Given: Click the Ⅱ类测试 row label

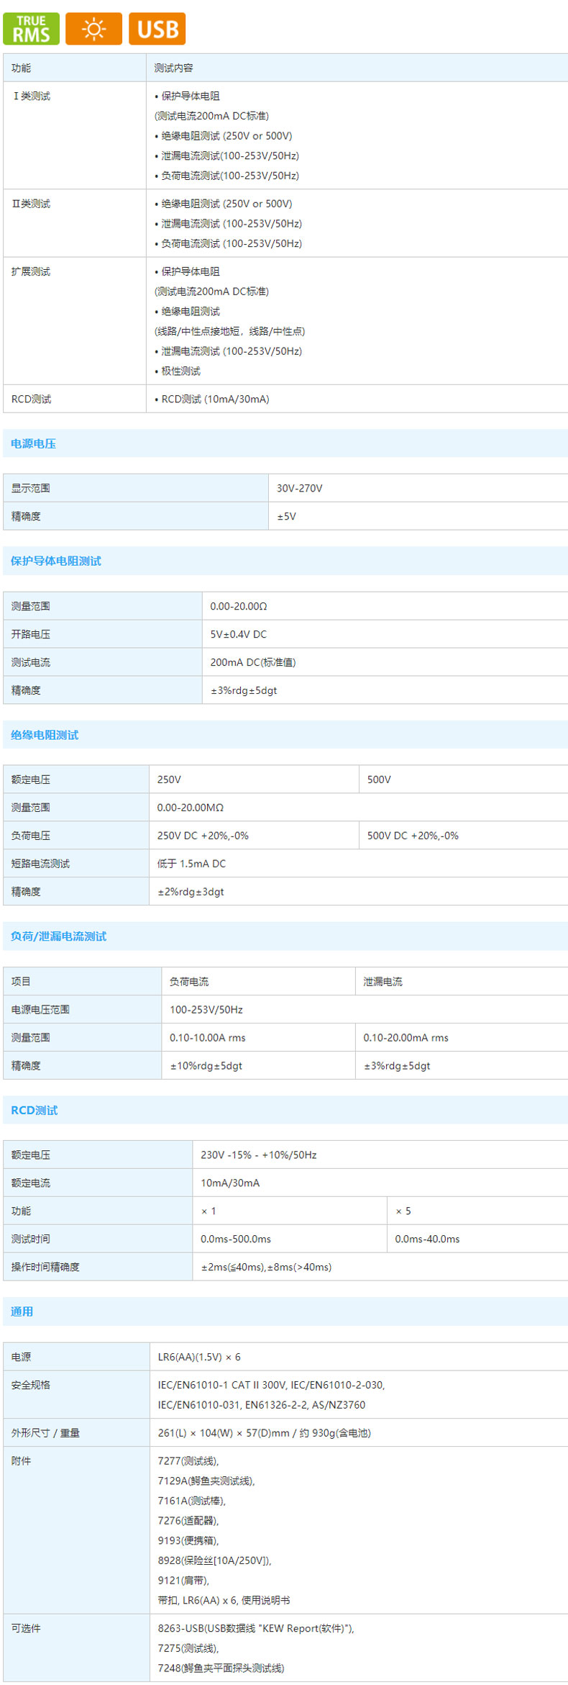Looking at the screenshot, I should [31, 204].
